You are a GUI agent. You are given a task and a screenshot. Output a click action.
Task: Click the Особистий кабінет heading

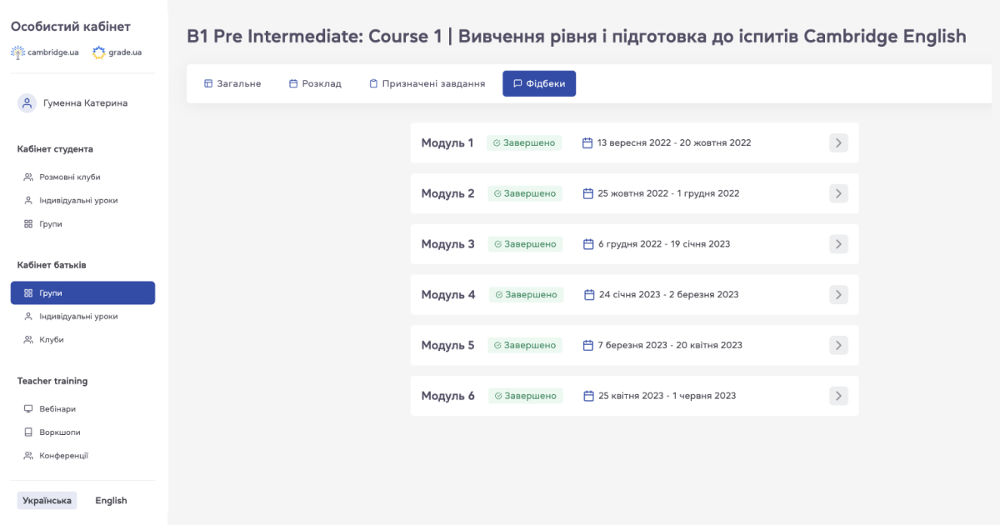tap(71, 27)
